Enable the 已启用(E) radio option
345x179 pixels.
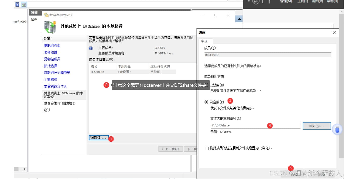pyautogui.click(x=206, y=102)
